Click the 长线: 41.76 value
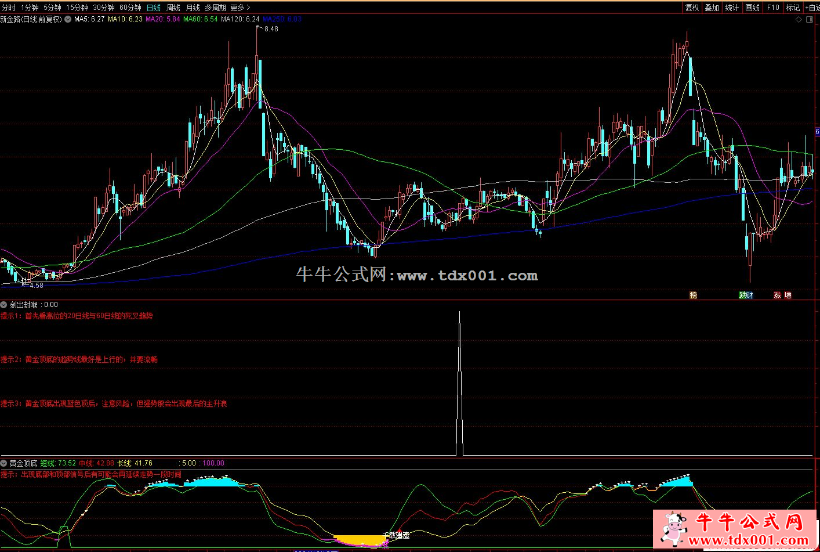 [135, 463]
